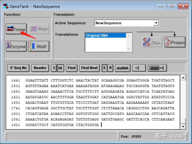192x144 pixels.
Task: Click sequence line number 1801
Action: pyautogui.click(x=16, y=114)
